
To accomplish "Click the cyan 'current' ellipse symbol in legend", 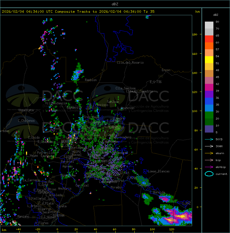I will (x=209, y=174).
